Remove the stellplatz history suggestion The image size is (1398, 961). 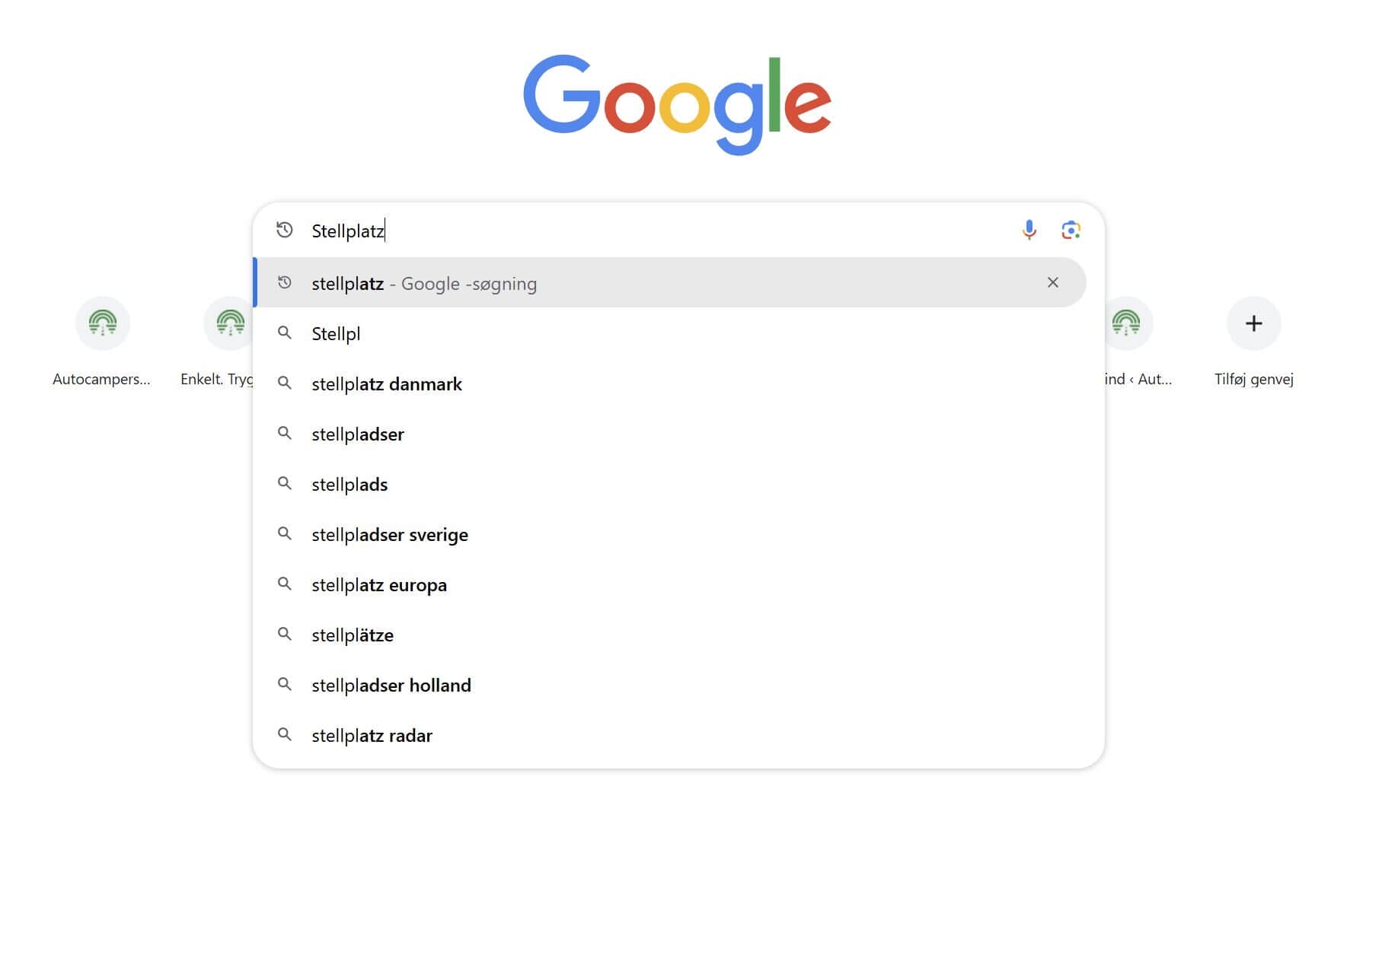(1052, 282)
